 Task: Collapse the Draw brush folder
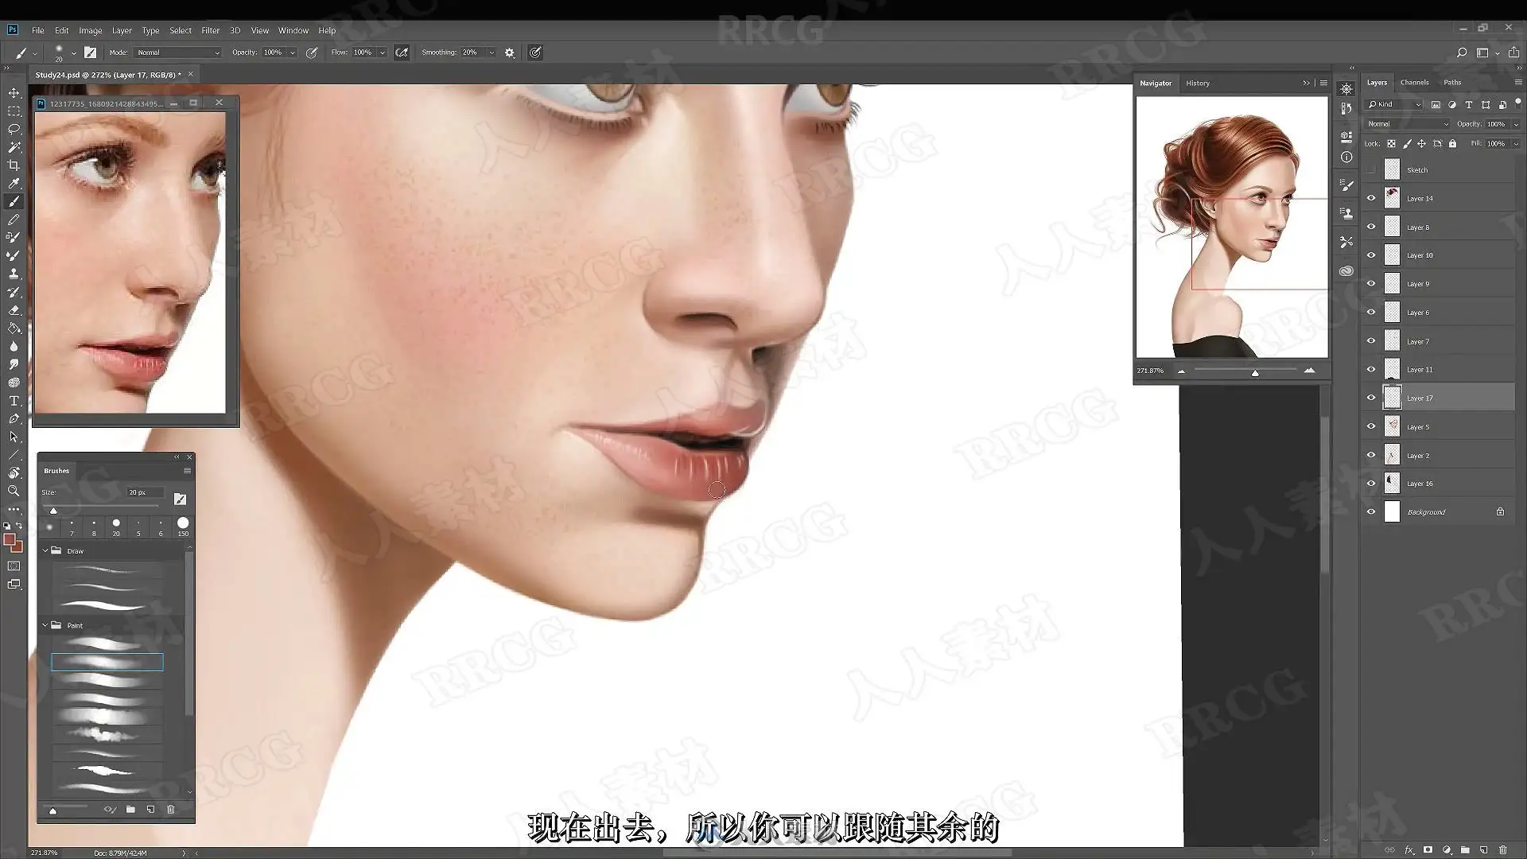pyautogui.click(x=45, y=550)
